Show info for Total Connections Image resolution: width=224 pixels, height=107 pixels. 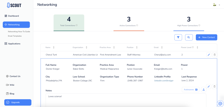coord(76,25)
